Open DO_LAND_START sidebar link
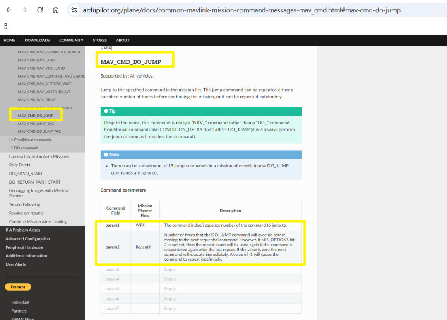This screenshot has height=320, width=447. point(26,173)
